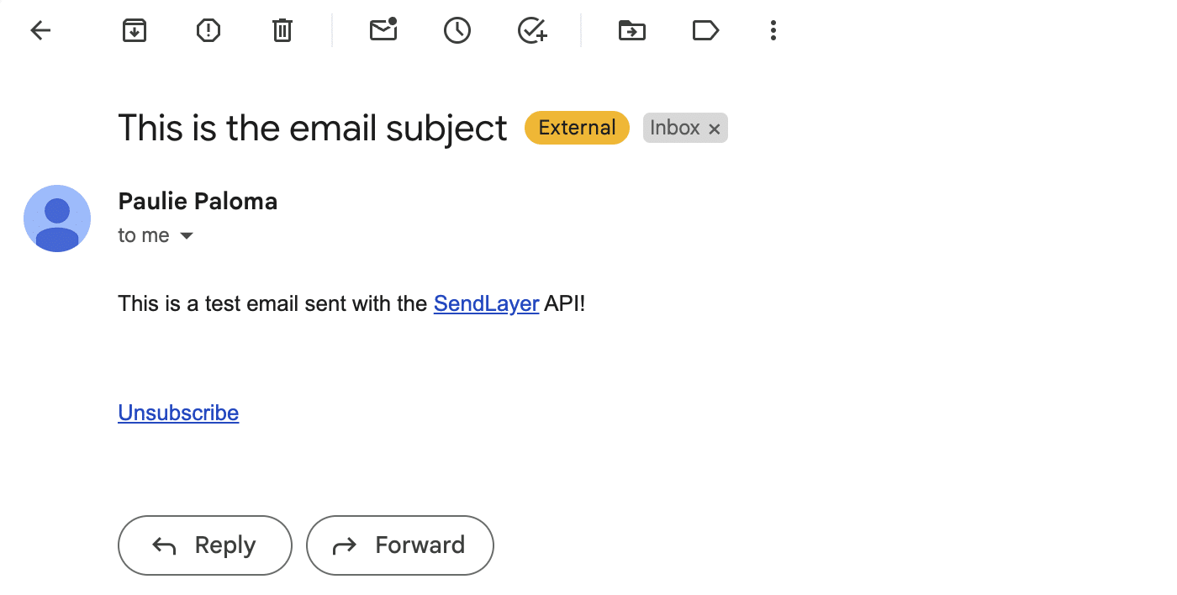Report this email as spam

click(x=208, y=30)
